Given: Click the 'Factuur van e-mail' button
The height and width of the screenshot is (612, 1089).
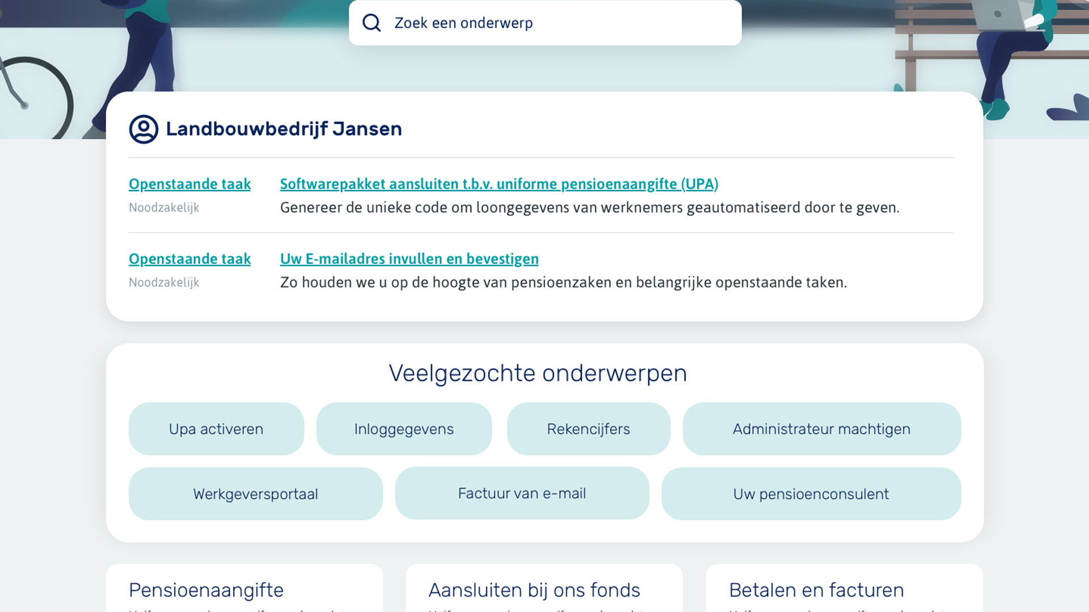Looking at the screenshot, I should [522, 494].
